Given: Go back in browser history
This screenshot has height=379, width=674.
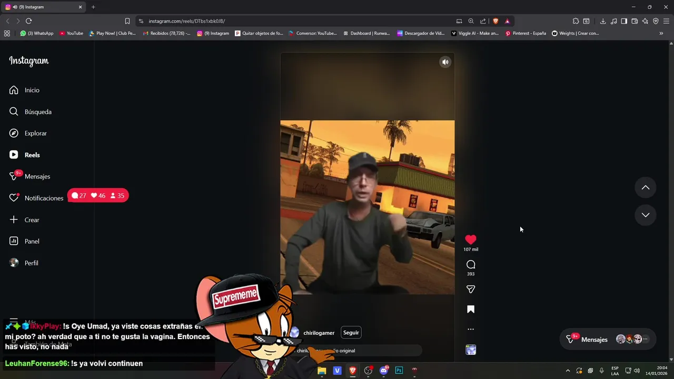Looking at the screenshot, I should pyautogui.click(x=7, y=21).
